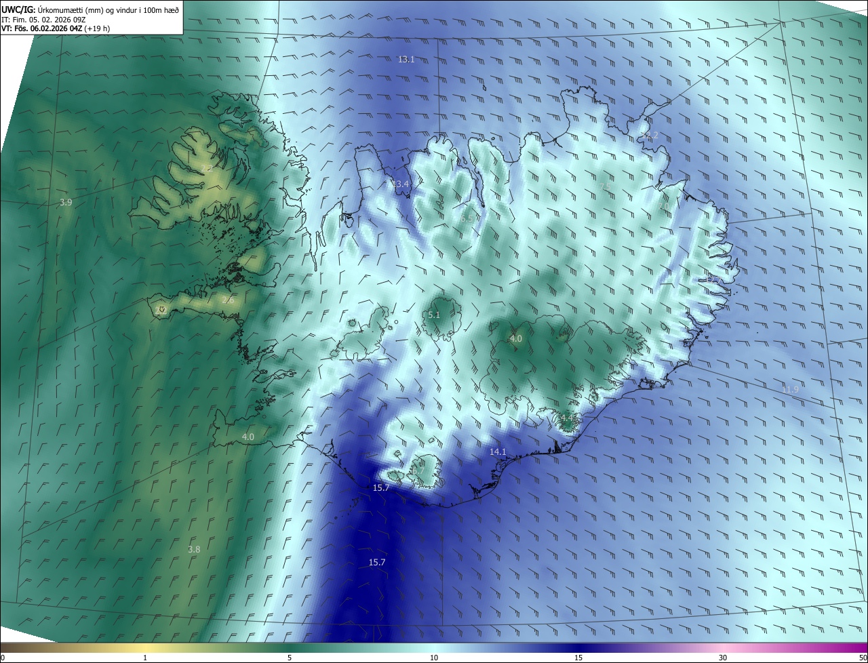
Task: Click the "30" label on the color scale
Action: (x=723, y=658)
